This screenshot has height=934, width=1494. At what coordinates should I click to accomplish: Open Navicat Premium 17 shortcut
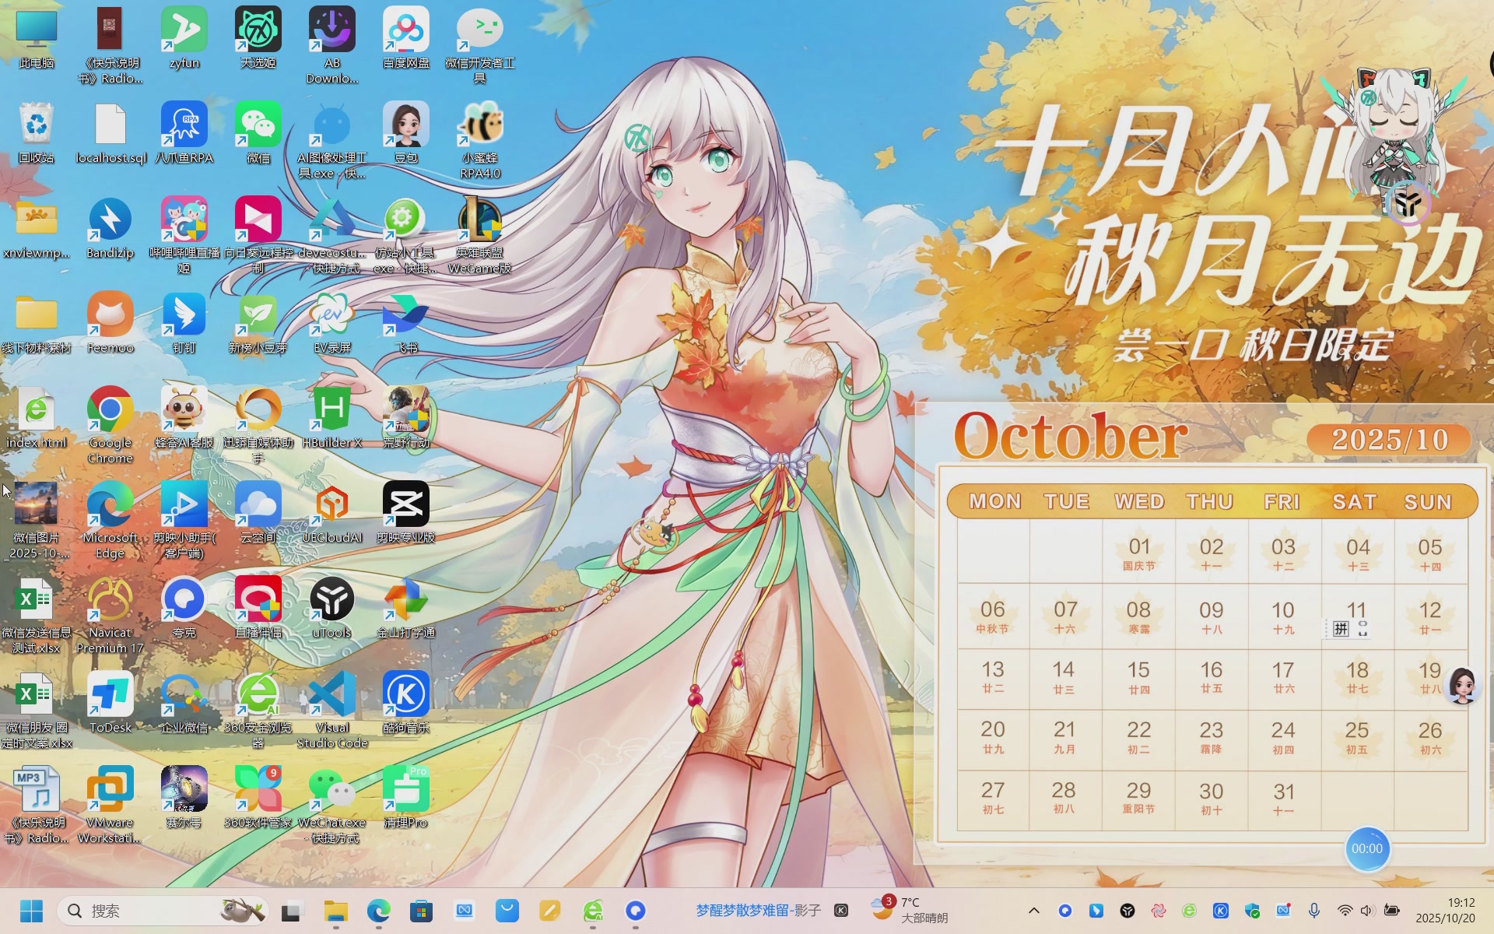[x=110, y=600]
